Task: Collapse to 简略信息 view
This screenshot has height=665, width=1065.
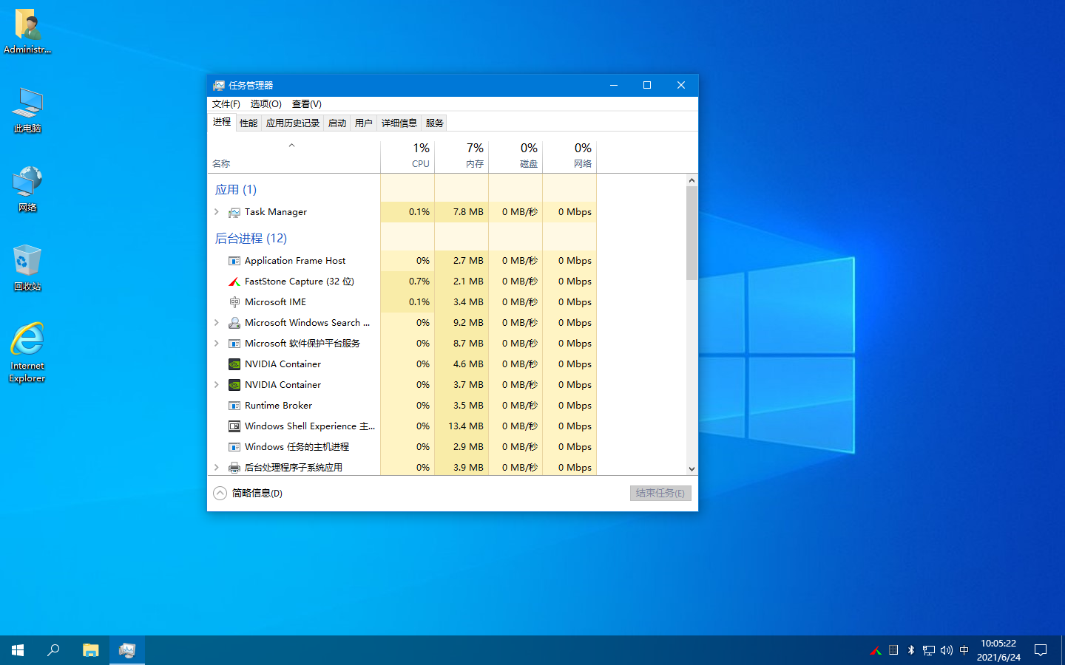Action: [x=248, y=493]
